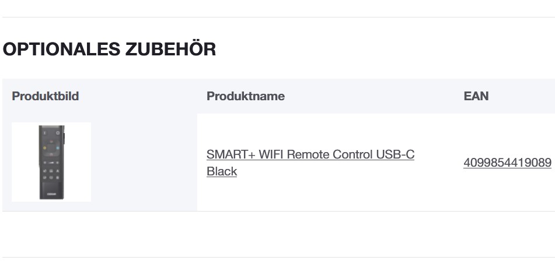Click the remote control product thumbnail
This screenshot has height=264, width=555.
pyautogui.click(x=51, y=162)
